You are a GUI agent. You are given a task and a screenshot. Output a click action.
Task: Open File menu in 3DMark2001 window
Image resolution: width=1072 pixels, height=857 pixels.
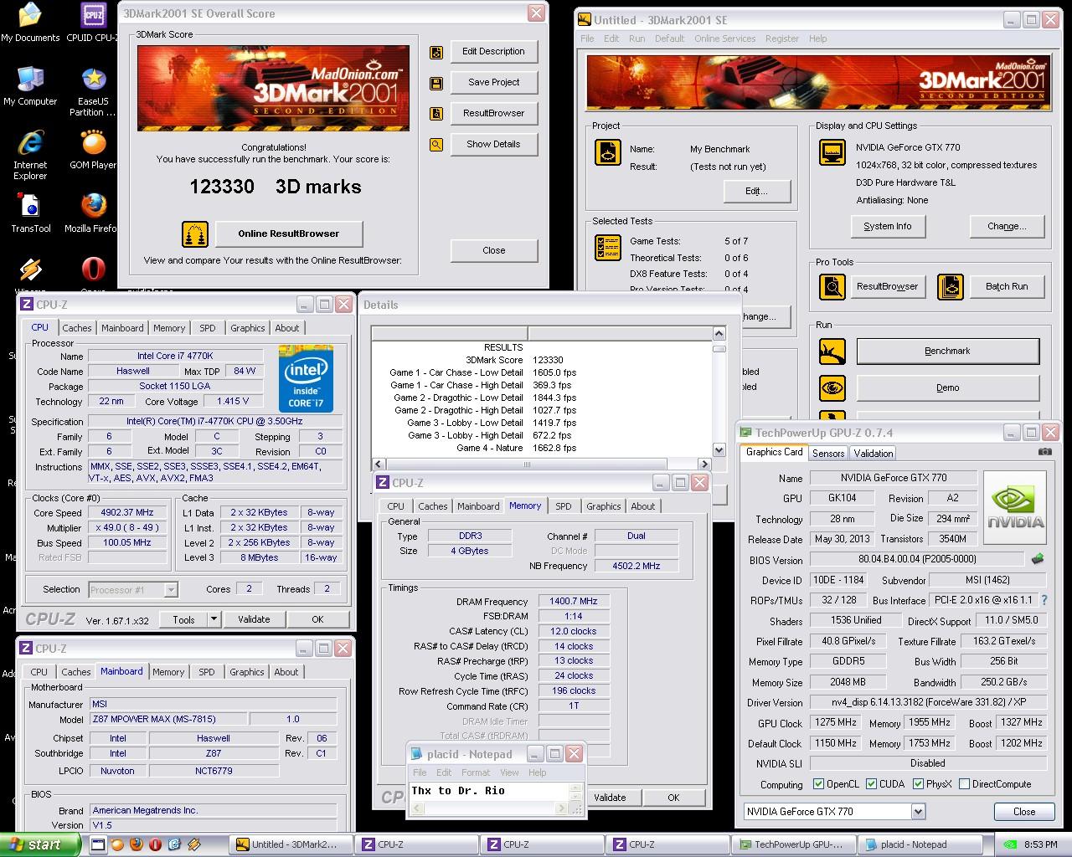(587, 38)
